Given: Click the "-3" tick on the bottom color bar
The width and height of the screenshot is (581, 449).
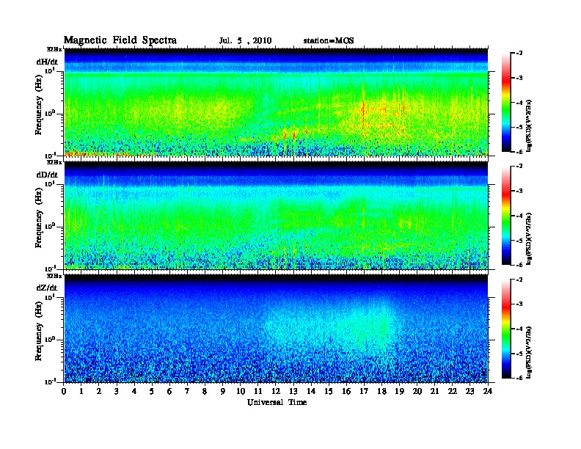Looking at the screenshot, I should click(x=519, y=304).
